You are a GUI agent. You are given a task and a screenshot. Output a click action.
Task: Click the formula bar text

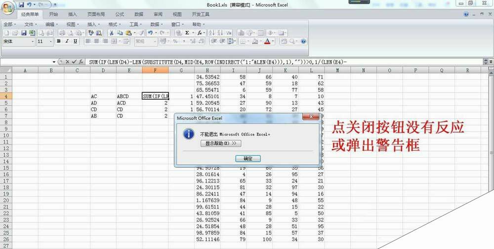click(218, 62)
